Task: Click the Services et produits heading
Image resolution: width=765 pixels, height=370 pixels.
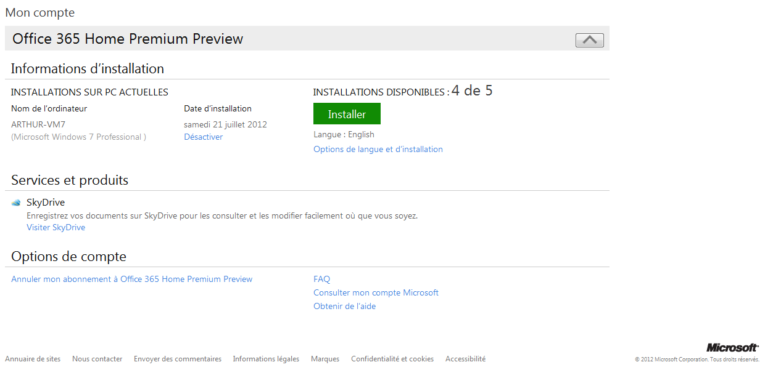Action: (x=70, y=180)
